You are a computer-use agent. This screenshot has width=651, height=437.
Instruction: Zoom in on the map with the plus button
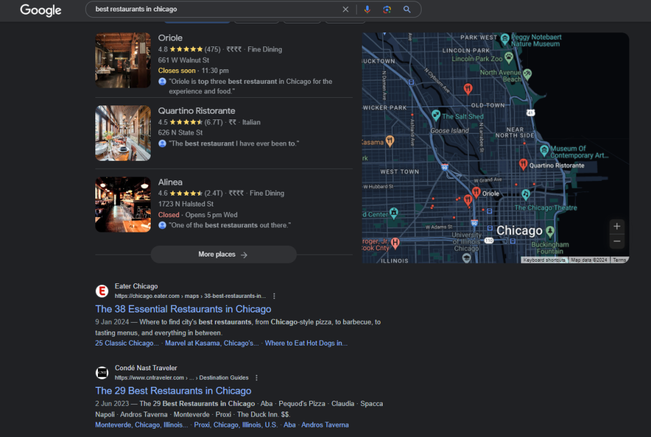pyautogui.click(x=617, y=226)
